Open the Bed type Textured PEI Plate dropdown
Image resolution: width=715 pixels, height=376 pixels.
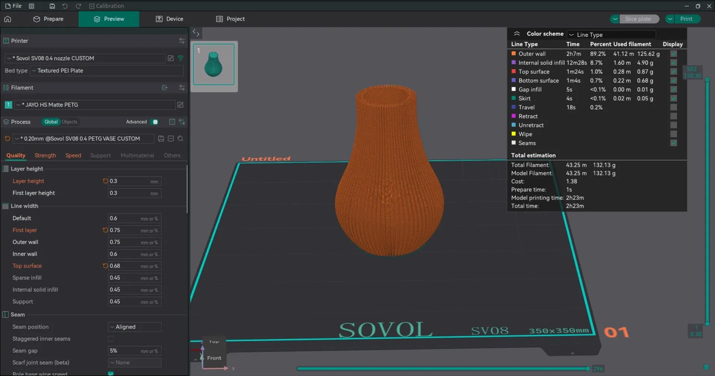tap(107, 71)
